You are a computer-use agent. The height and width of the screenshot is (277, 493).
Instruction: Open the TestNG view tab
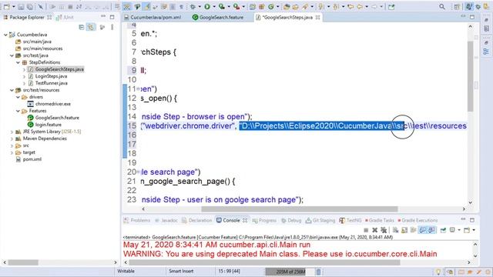[x=350, y=220]
